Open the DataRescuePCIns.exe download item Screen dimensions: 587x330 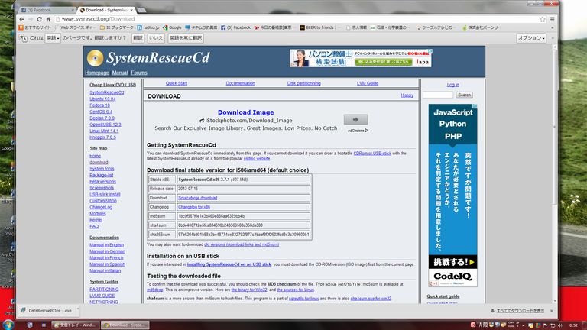click(47, 311)
